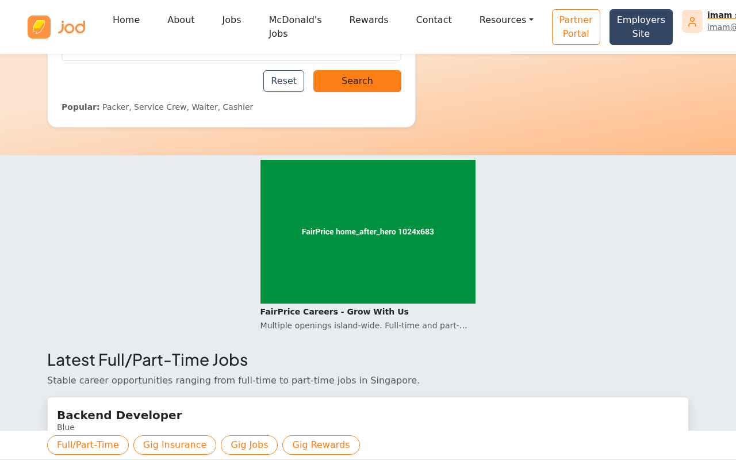Click the search input field
Screen dimensions: 736x460
tap(231, 56)
